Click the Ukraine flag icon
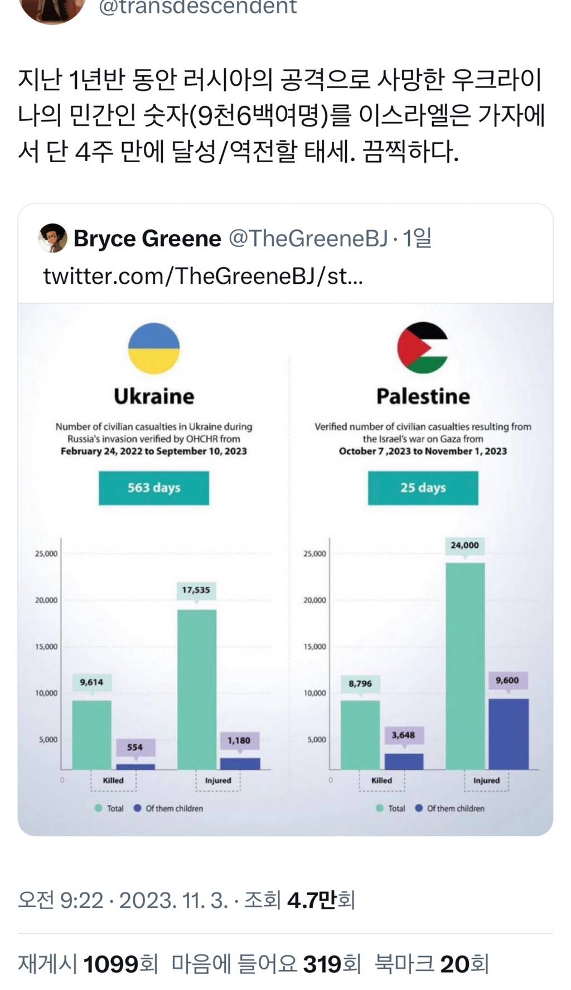 tap(154, 348)
